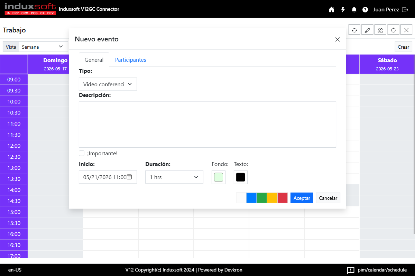Click the Domingo 2026-05-17 column header

coord(55,64)
